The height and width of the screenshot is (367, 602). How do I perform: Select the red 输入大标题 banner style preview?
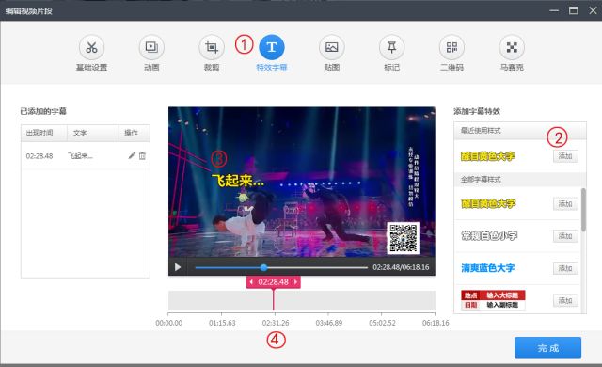point(493,300)
